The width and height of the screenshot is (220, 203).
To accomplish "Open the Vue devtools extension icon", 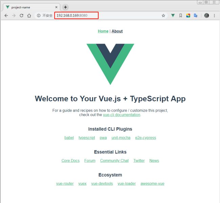I will pyautogui.click(x=173, y=16).
